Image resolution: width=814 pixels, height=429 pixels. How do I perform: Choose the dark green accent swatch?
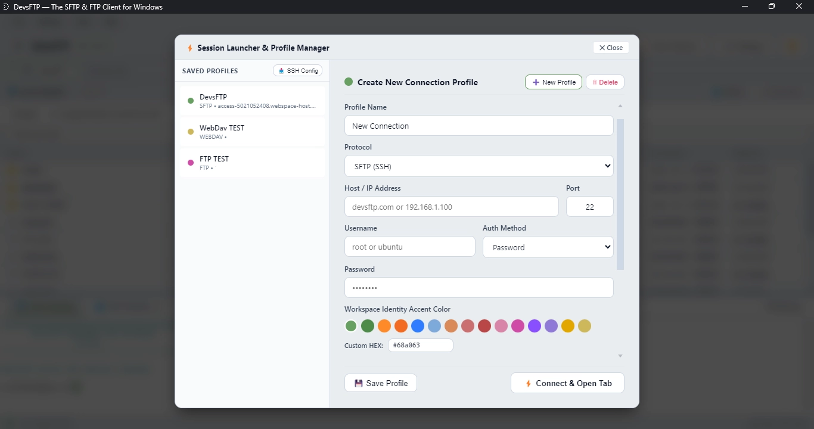coord(368,326)
